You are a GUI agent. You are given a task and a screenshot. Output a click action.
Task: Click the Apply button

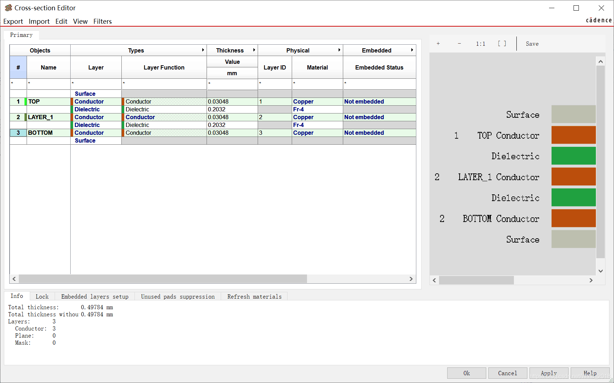[549, 373]
